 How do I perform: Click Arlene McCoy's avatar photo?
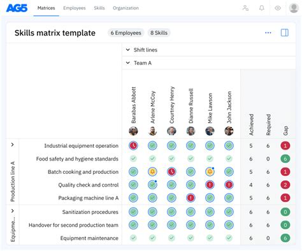(x=152, y=131)
